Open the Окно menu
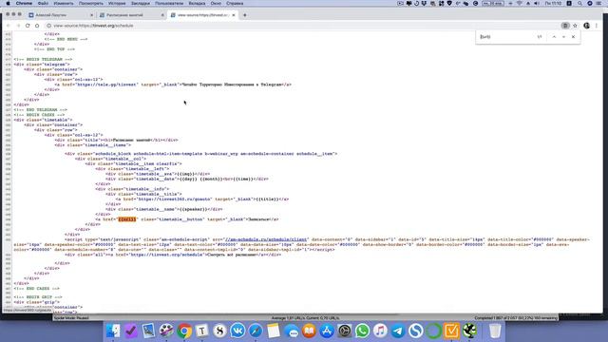Viewport: 608px width, 342px height. [216, 3]
